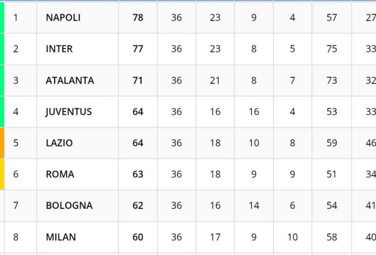This screenshot has height=255, width=376.
Task: Click the green marker beside Napoli
Action: (x=2, y=17)
